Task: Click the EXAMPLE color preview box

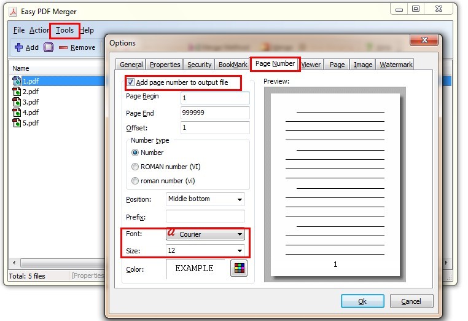Action: click(x=195, y=269)
